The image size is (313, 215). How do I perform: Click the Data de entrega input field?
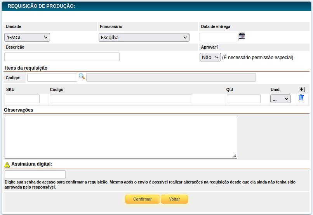click(219, 37)
